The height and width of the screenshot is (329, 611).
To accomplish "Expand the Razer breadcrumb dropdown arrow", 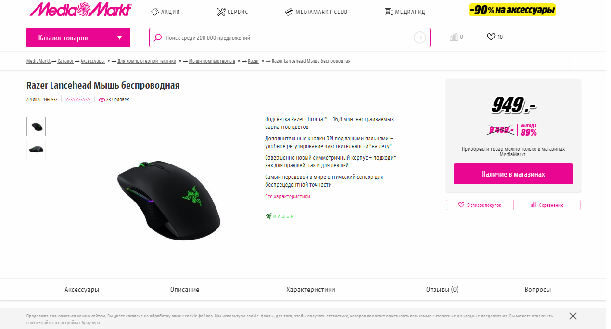I will point(263,61).
